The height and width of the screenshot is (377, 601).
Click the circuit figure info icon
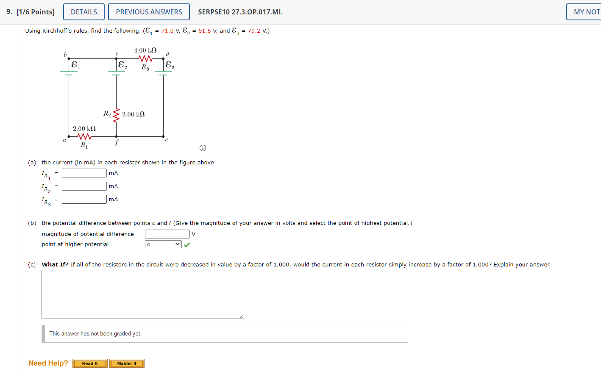pos(203,148)
